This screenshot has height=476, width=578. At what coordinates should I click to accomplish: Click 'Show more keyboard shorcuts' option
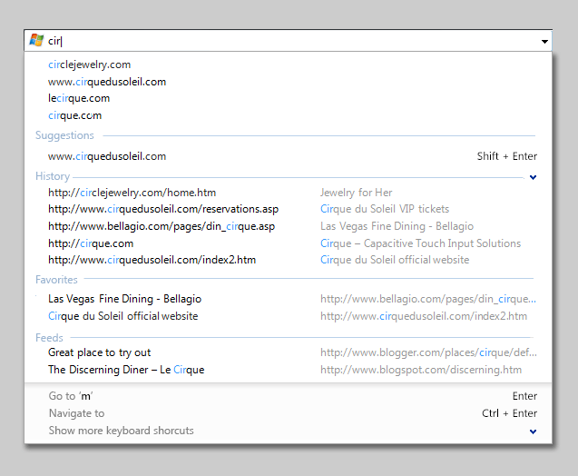pyautogui.click(x=122, y=431)
